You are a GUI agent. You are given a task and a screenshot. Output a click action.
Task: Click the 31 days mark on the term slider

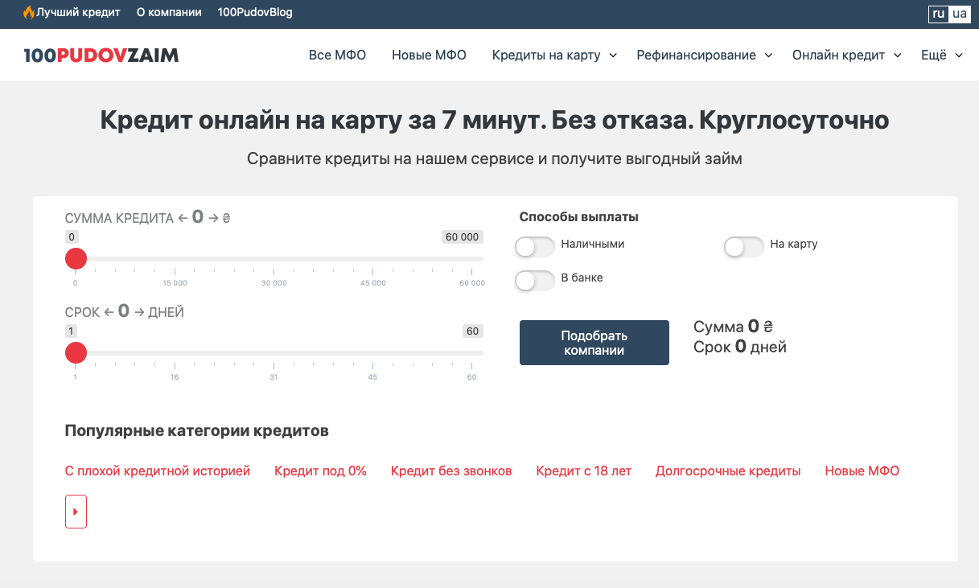(x=274, y=377)
